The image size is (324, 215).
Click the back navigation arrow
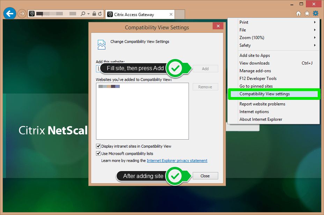click(x=9, y=13)
